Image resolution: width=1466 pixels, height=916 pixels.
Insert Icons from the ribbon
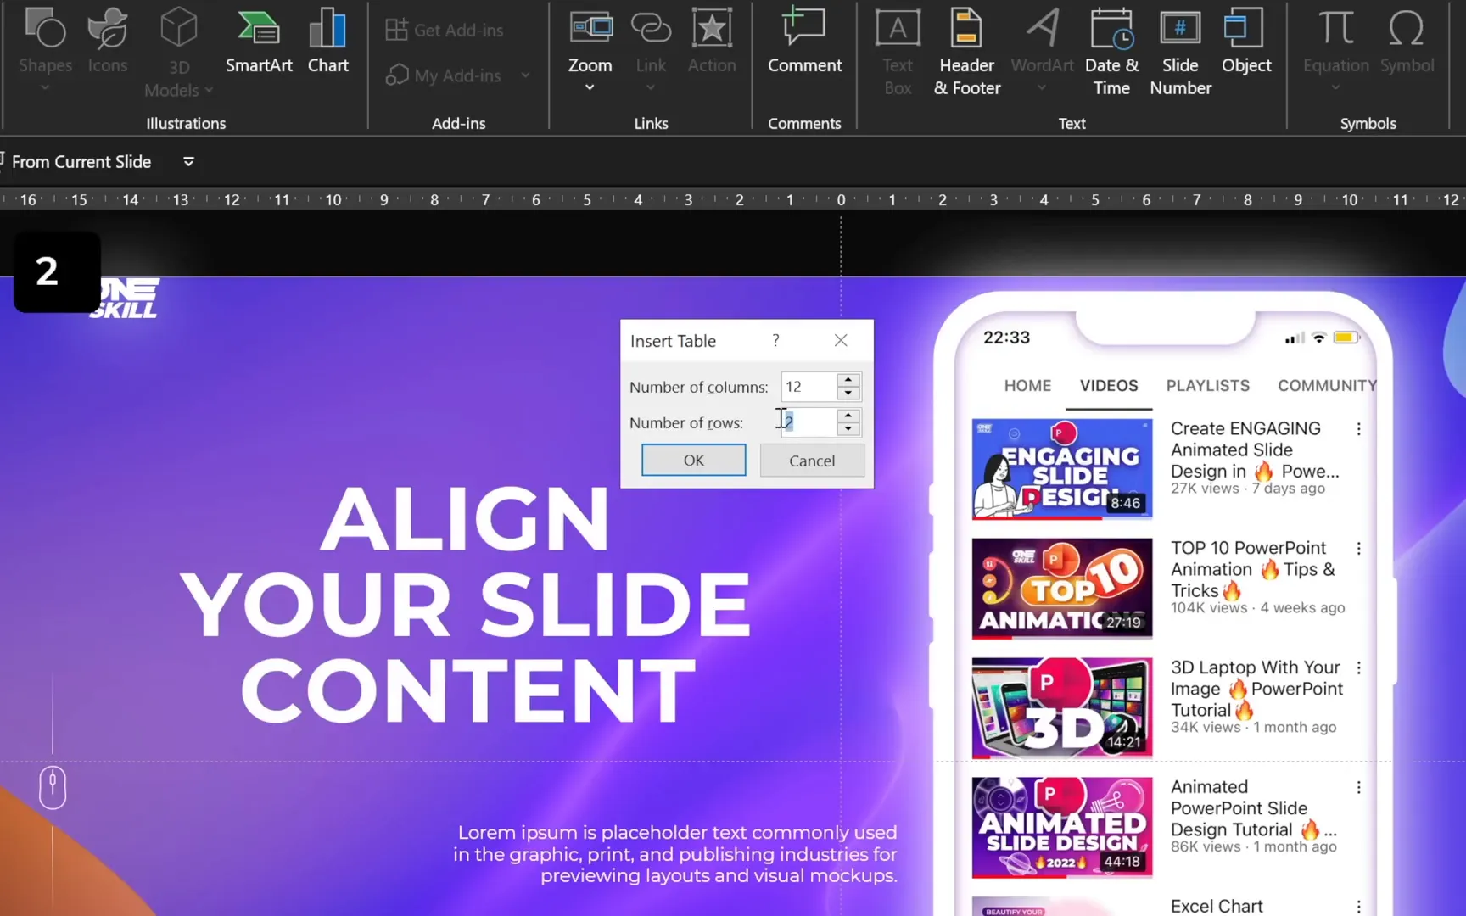tap(108, 41)
